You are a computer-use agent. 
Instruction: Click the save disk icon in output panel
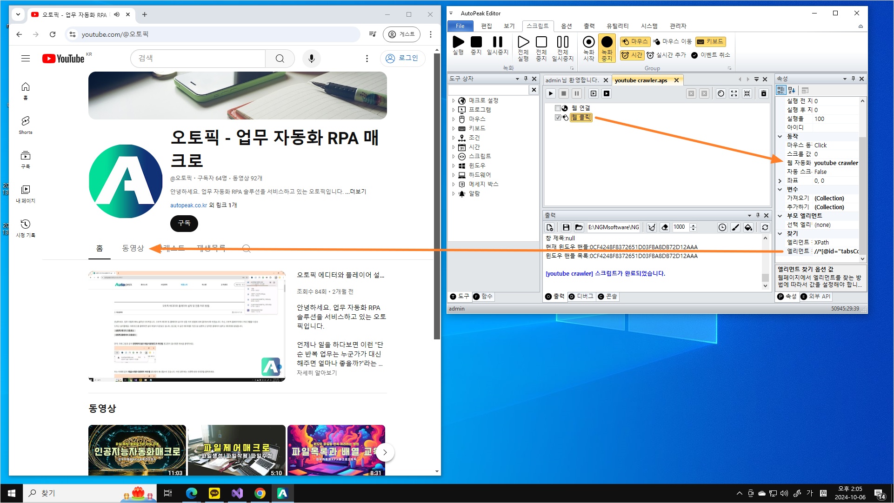(566, 227)
